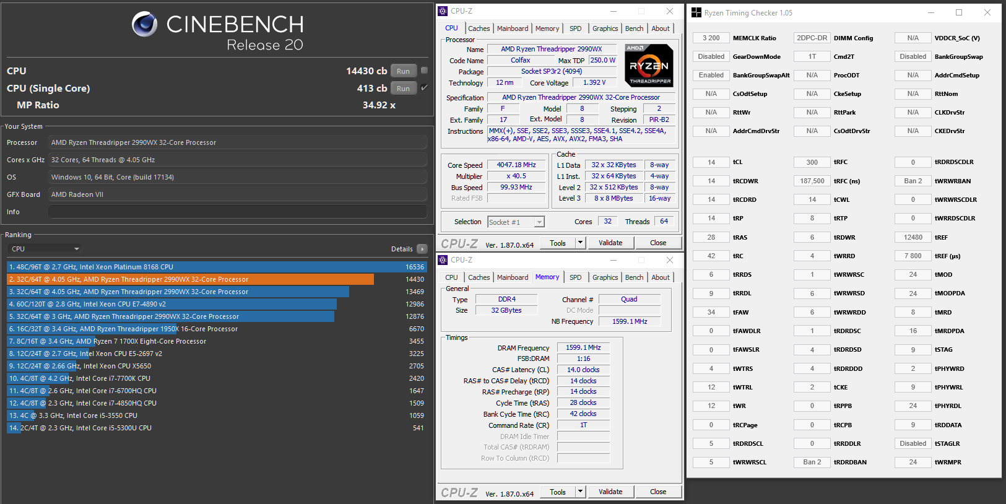
Task: Click Validate button in lower CPU-Z
Action: [x=610, y=492]
